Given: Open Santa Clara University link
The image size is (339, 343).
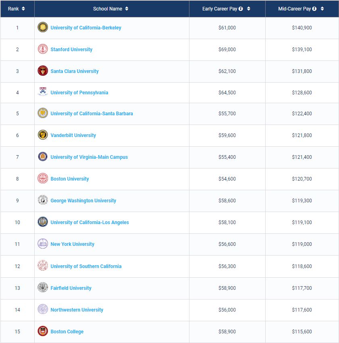Looking at the screenshot, I should tap(75, 71).
